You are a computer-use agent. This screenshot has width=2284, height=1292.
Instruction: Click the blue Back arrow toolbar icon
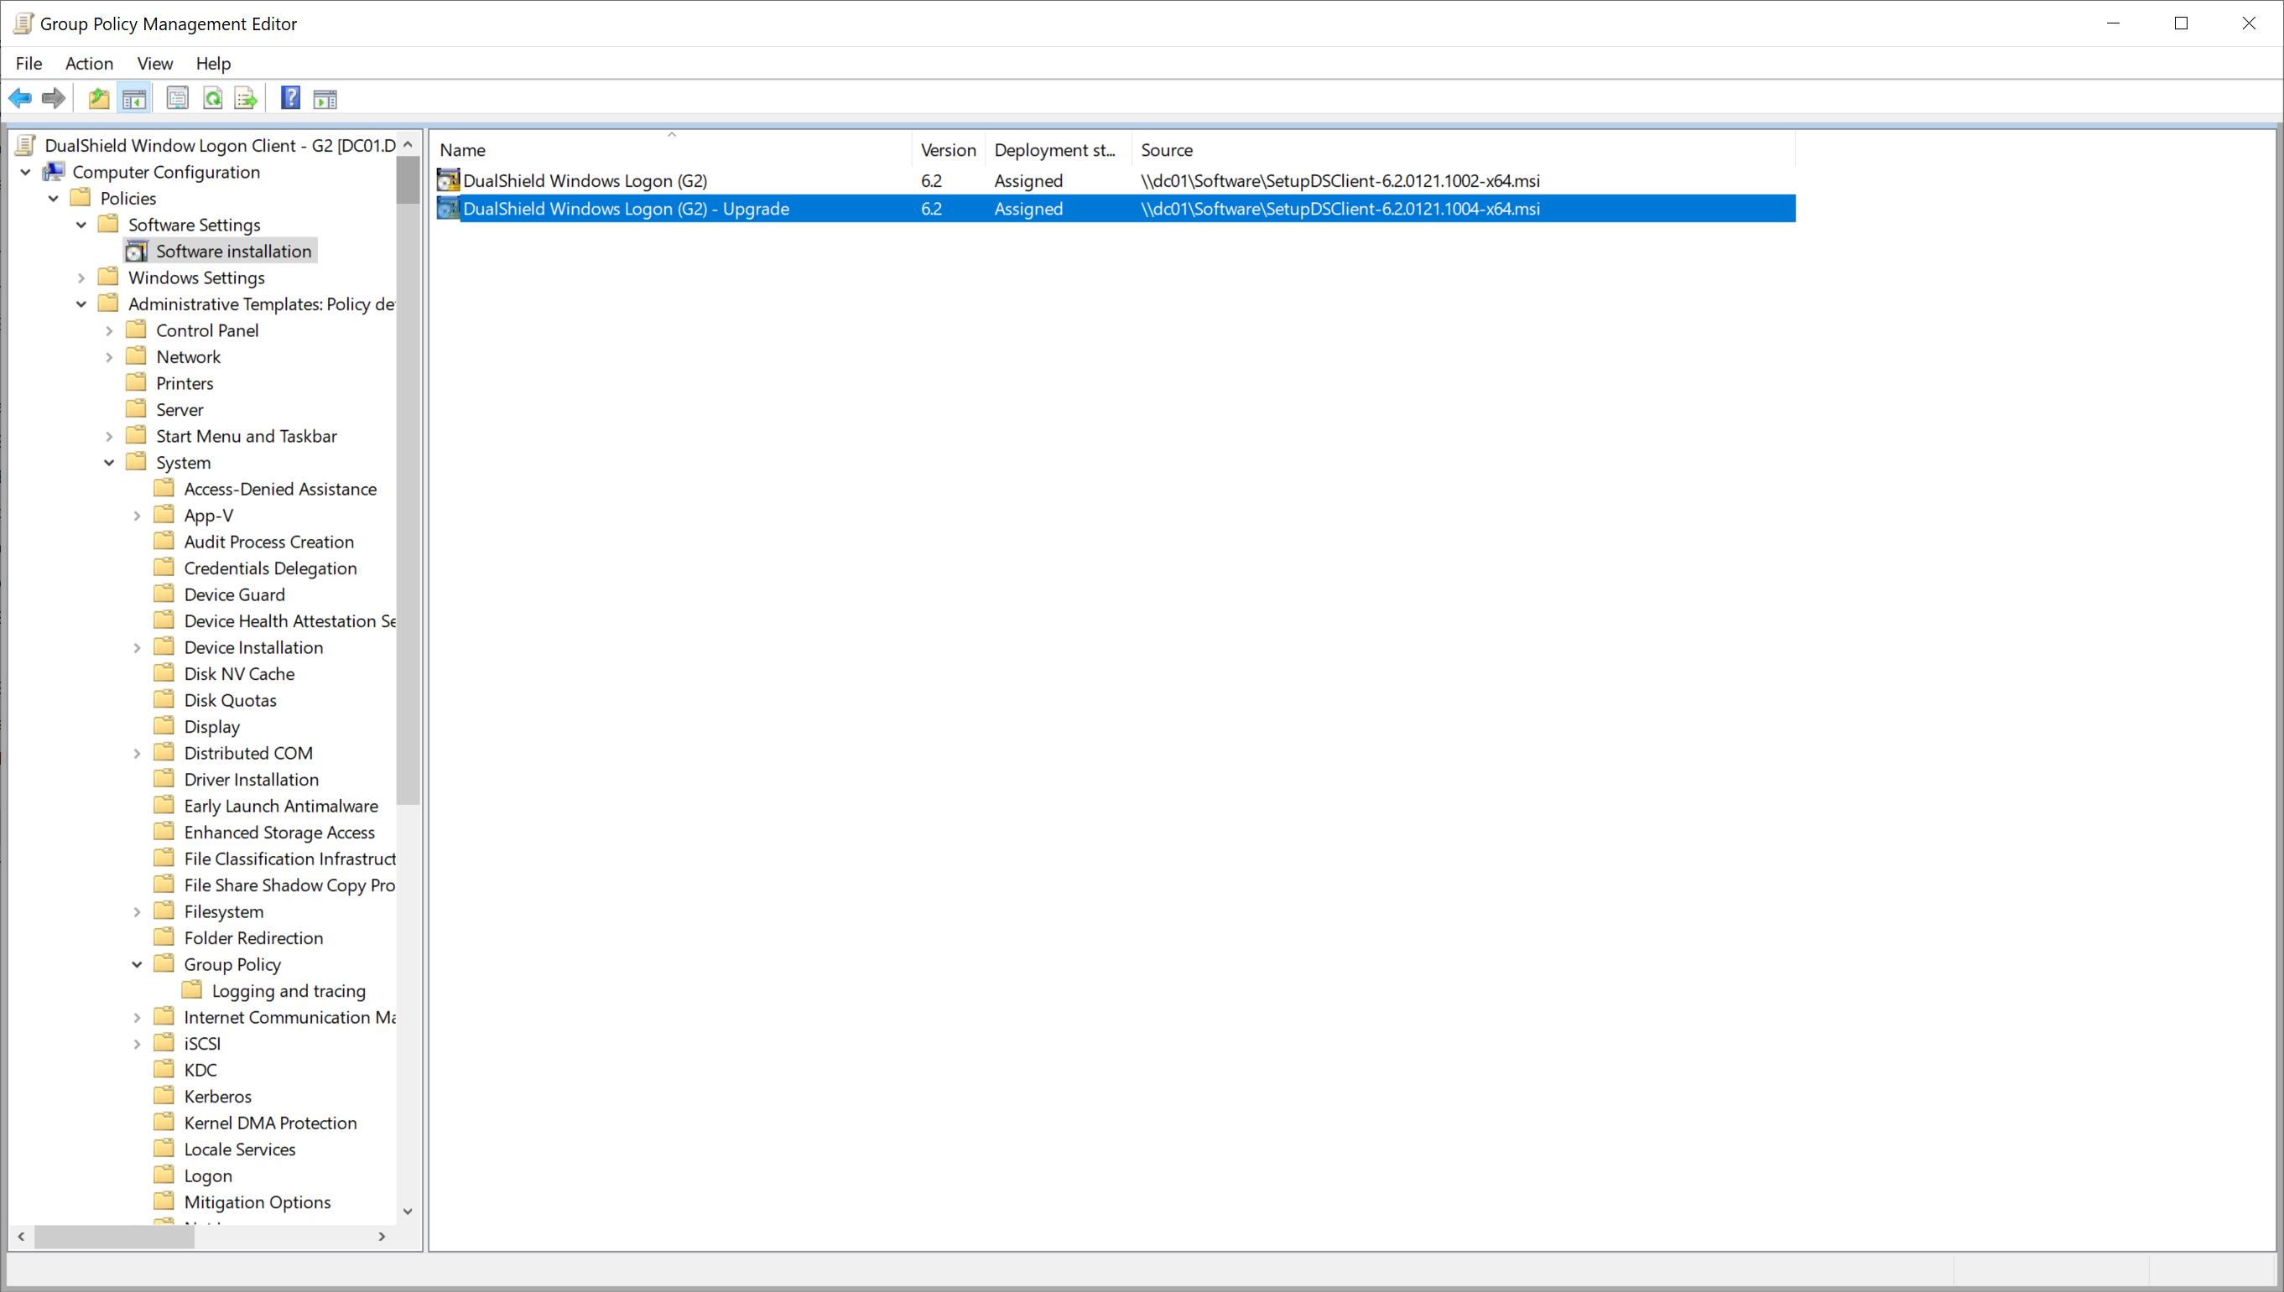pos(19,98)
